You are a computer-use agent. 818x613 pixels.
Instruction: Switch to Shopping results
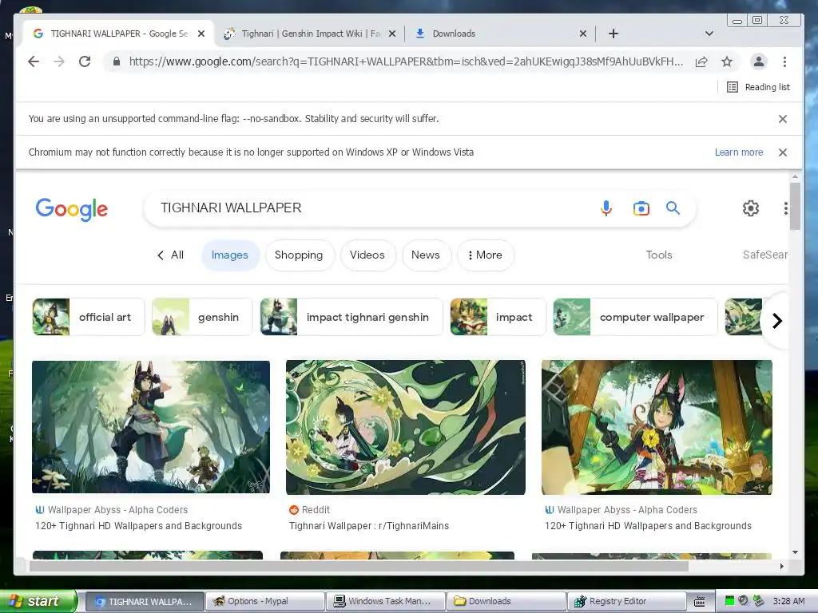click(x=299, y=255)
